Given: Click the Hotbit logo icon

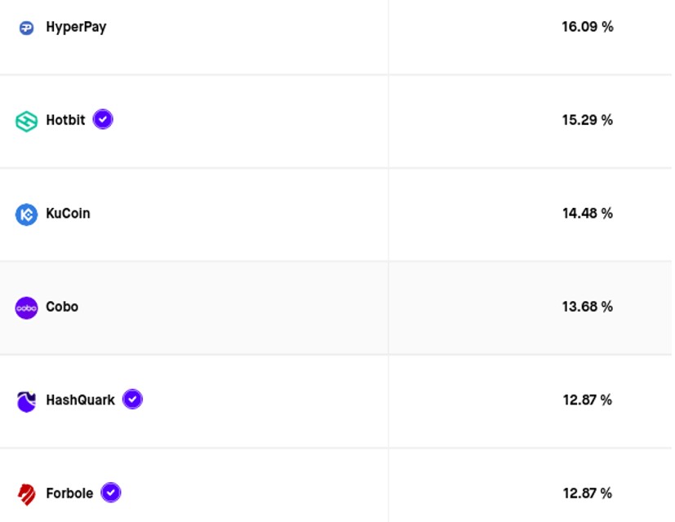Looking at the screenshot, I should [x=26, y=122].
